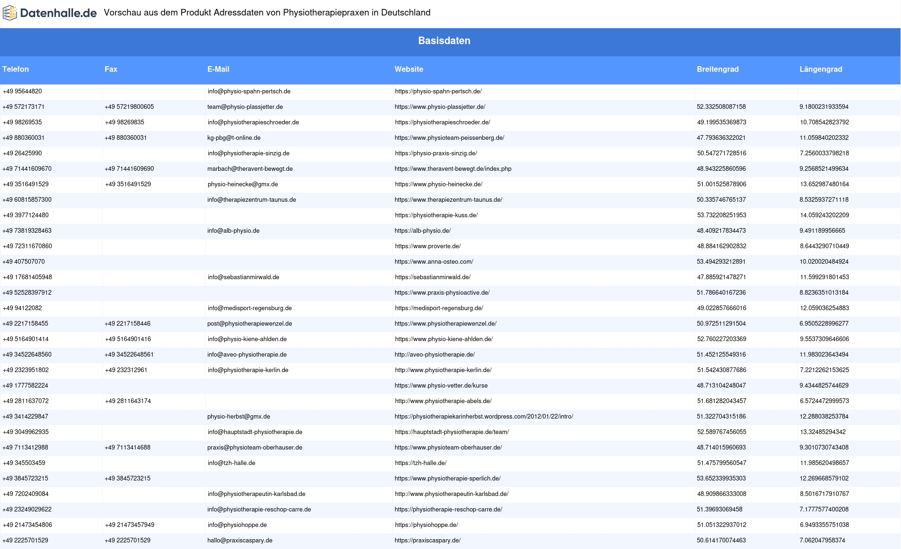
Task: Select phone number +49 71441609670
Action: click(x=27, y=169)
